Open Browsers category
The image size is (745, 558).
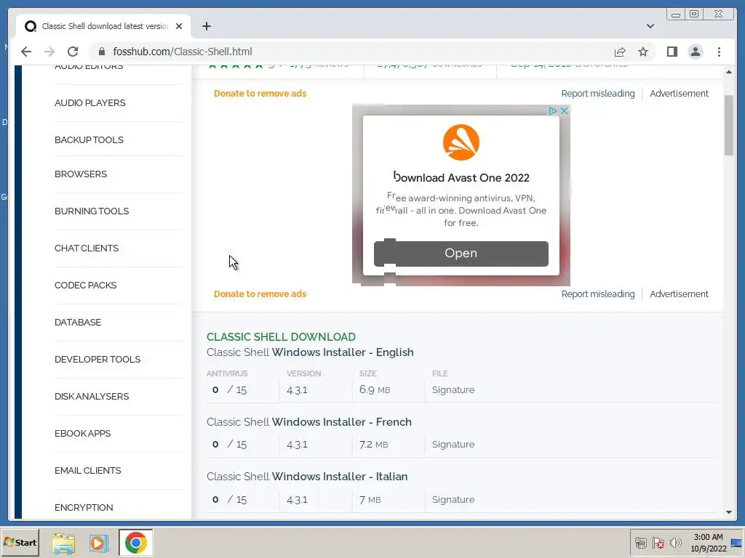(x=81, y=174)
